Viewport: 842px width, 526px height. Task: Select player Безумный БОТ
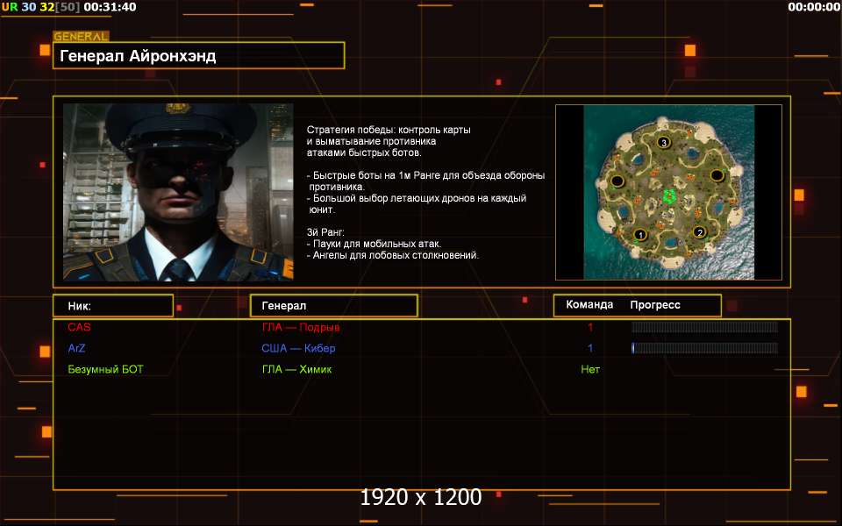click(105, 369)
